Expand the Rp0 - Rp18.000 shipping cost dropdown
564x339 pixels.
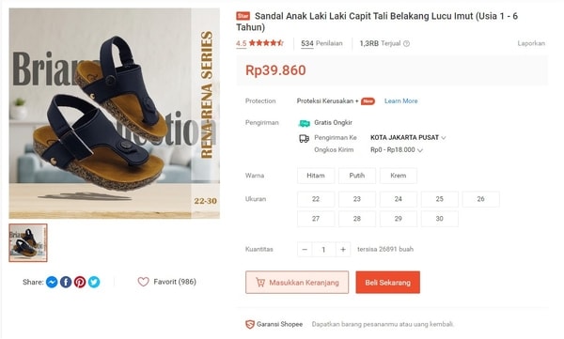(397, 150)
